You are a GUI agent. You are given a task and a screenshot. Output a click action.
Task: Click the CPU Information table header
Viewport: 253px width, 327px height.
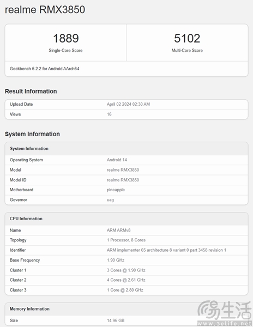pos(26,219)
